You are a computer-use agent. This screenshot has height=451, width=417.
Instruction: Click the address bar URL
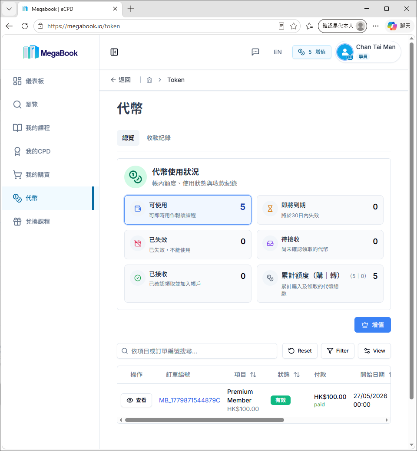83,26
